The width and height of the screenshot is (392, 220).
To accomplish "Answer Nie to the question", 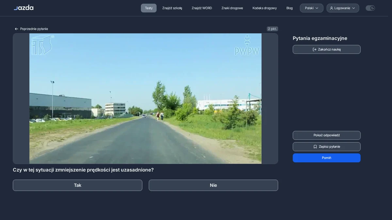I will pos(213,185).
